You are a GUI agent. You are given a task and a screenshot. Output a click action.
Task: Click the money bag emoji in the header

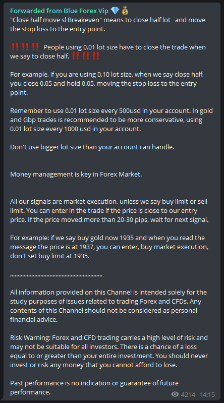pos(125,11)
